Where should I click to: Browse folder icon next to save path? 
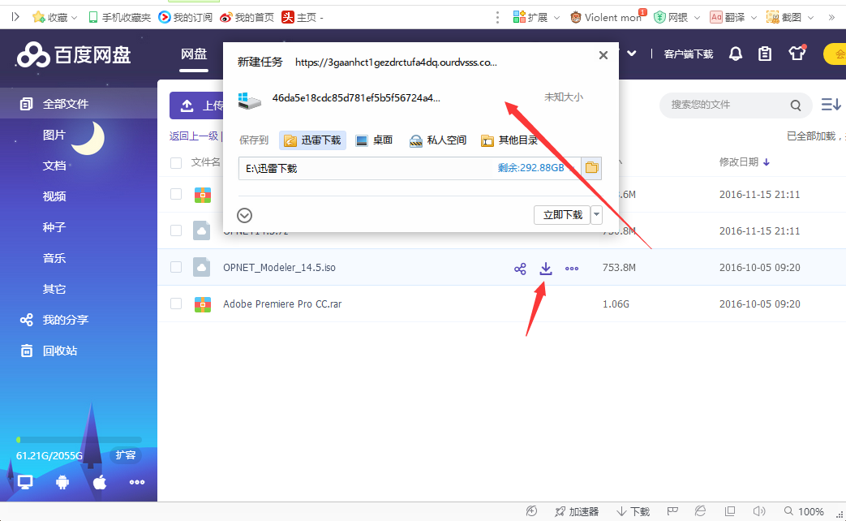pyautogui.click(x=592, y=168)
